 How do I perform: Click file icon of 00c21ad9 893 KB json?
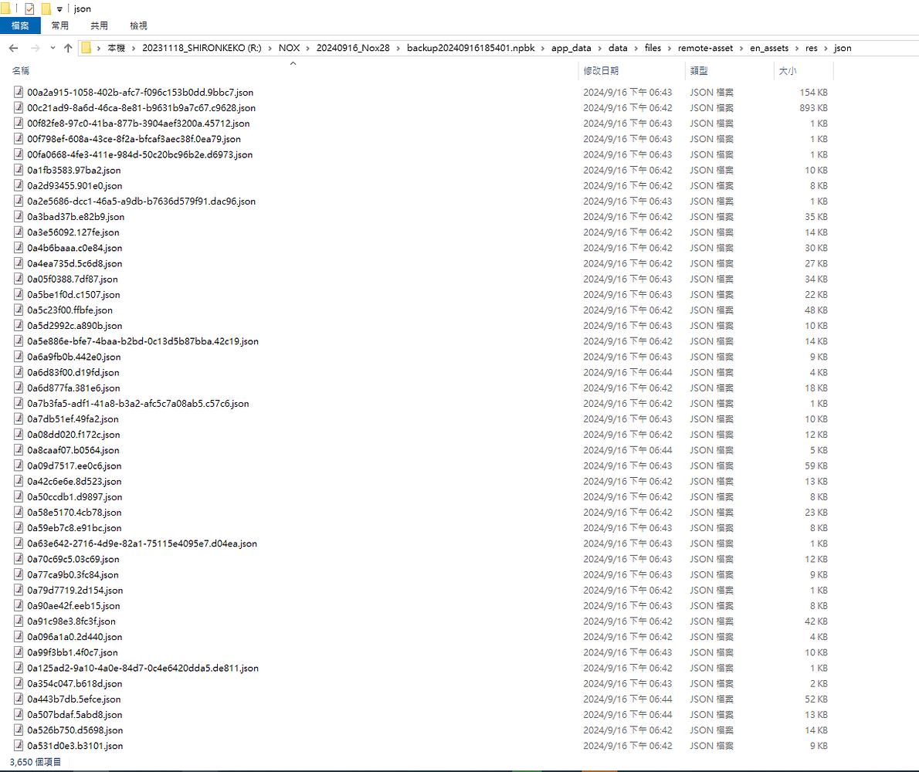(19, 108)
